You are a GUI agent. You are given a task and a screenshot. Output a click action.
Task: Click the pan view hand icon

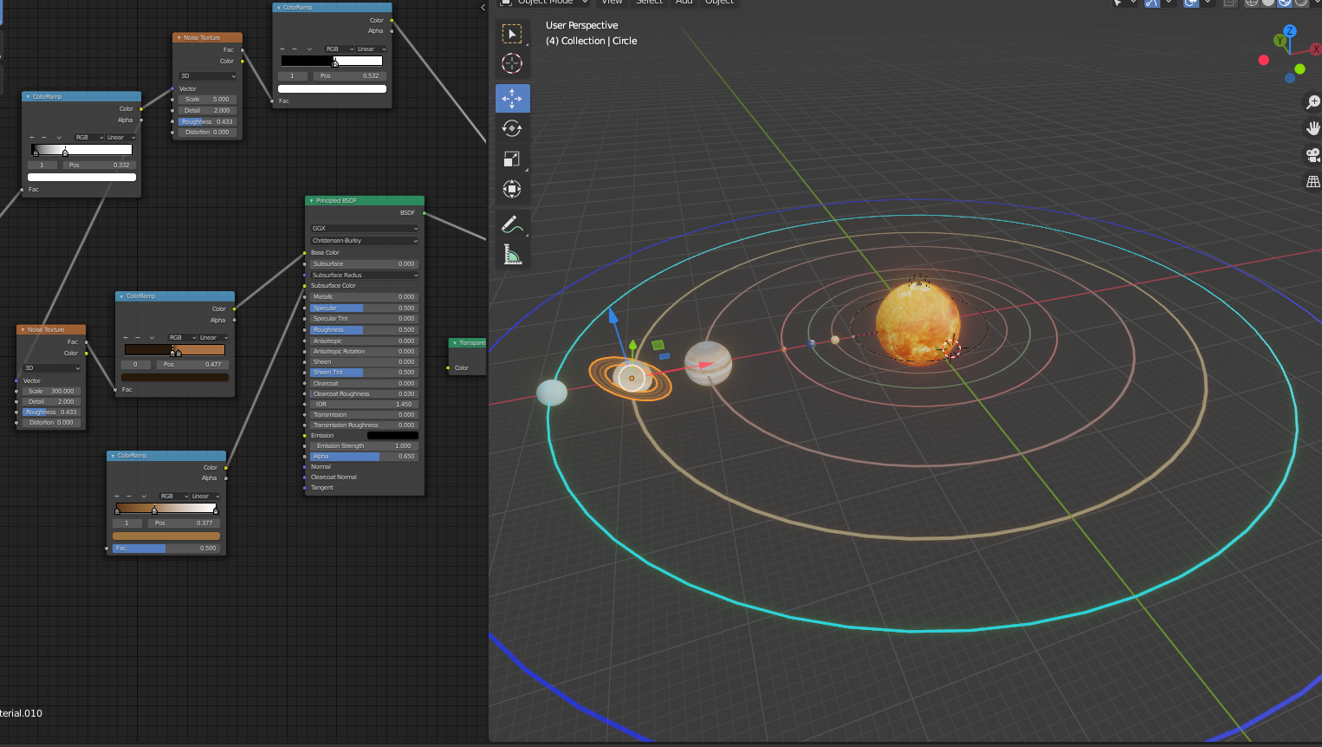coord(1313,128)
